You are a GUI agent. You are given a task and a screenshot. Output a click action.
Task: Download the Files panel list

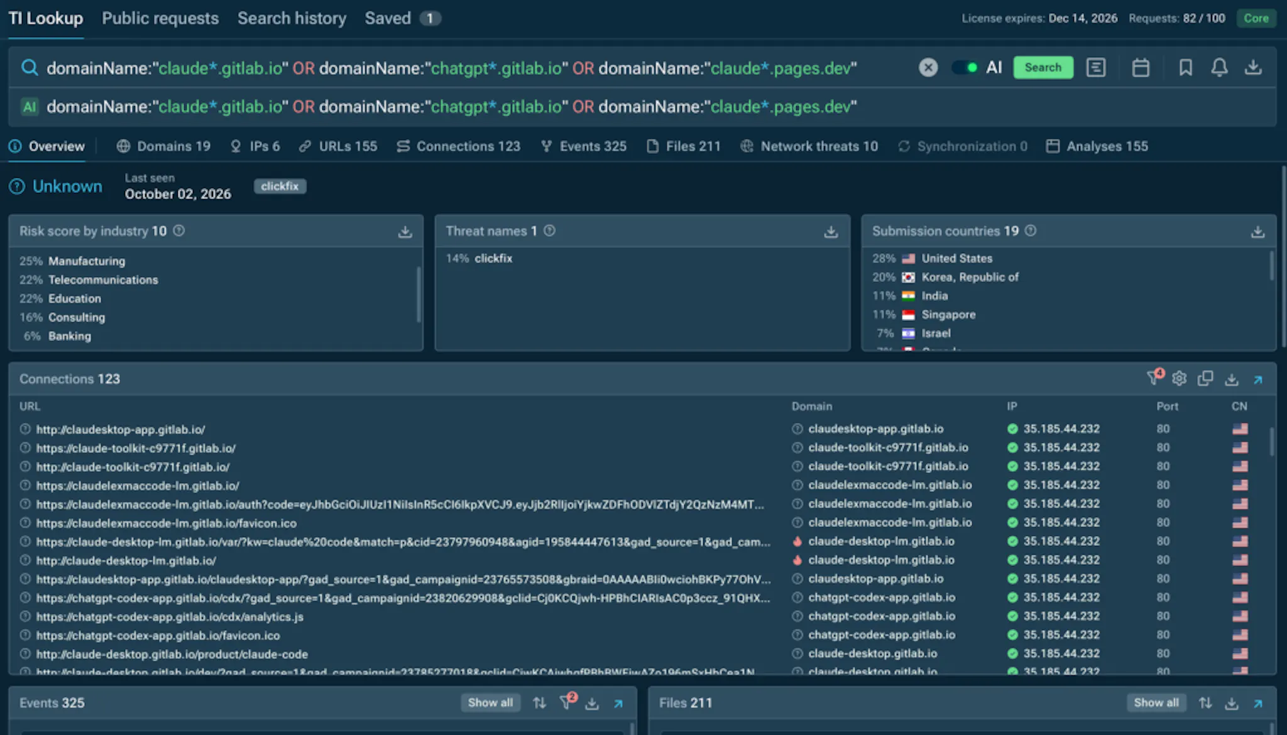[x=1232, y=703]
